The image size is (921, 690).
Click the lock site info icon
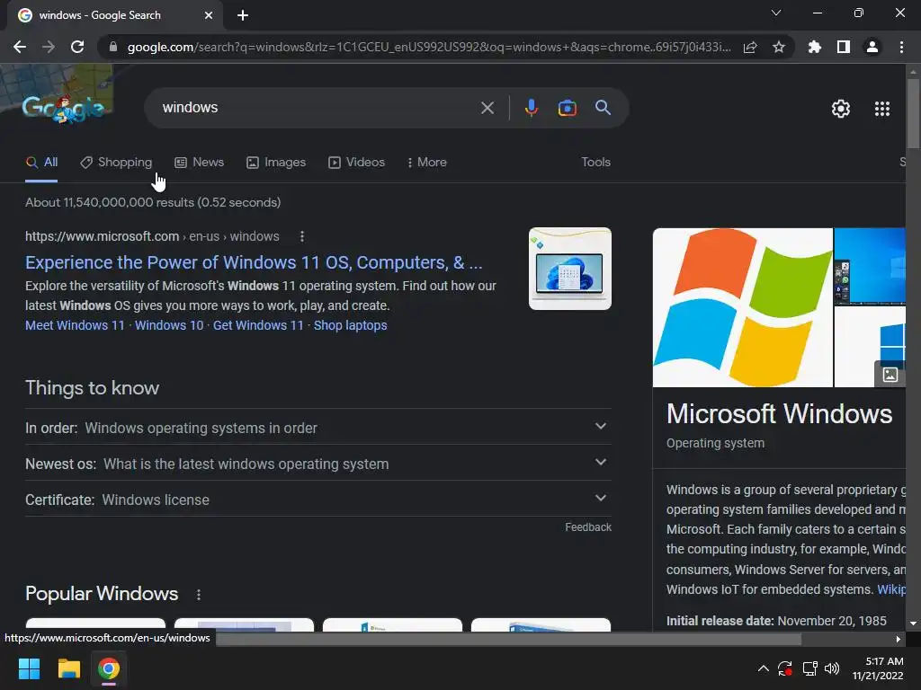113,47
